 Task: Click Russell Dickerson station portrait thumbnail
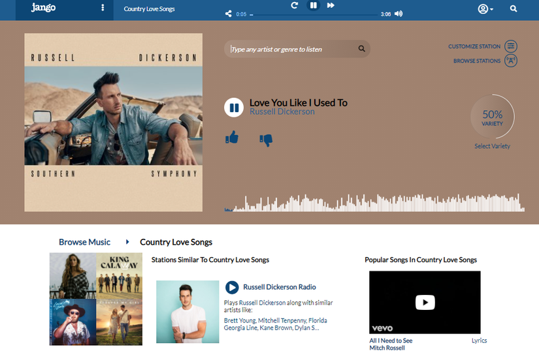[188, 312]
